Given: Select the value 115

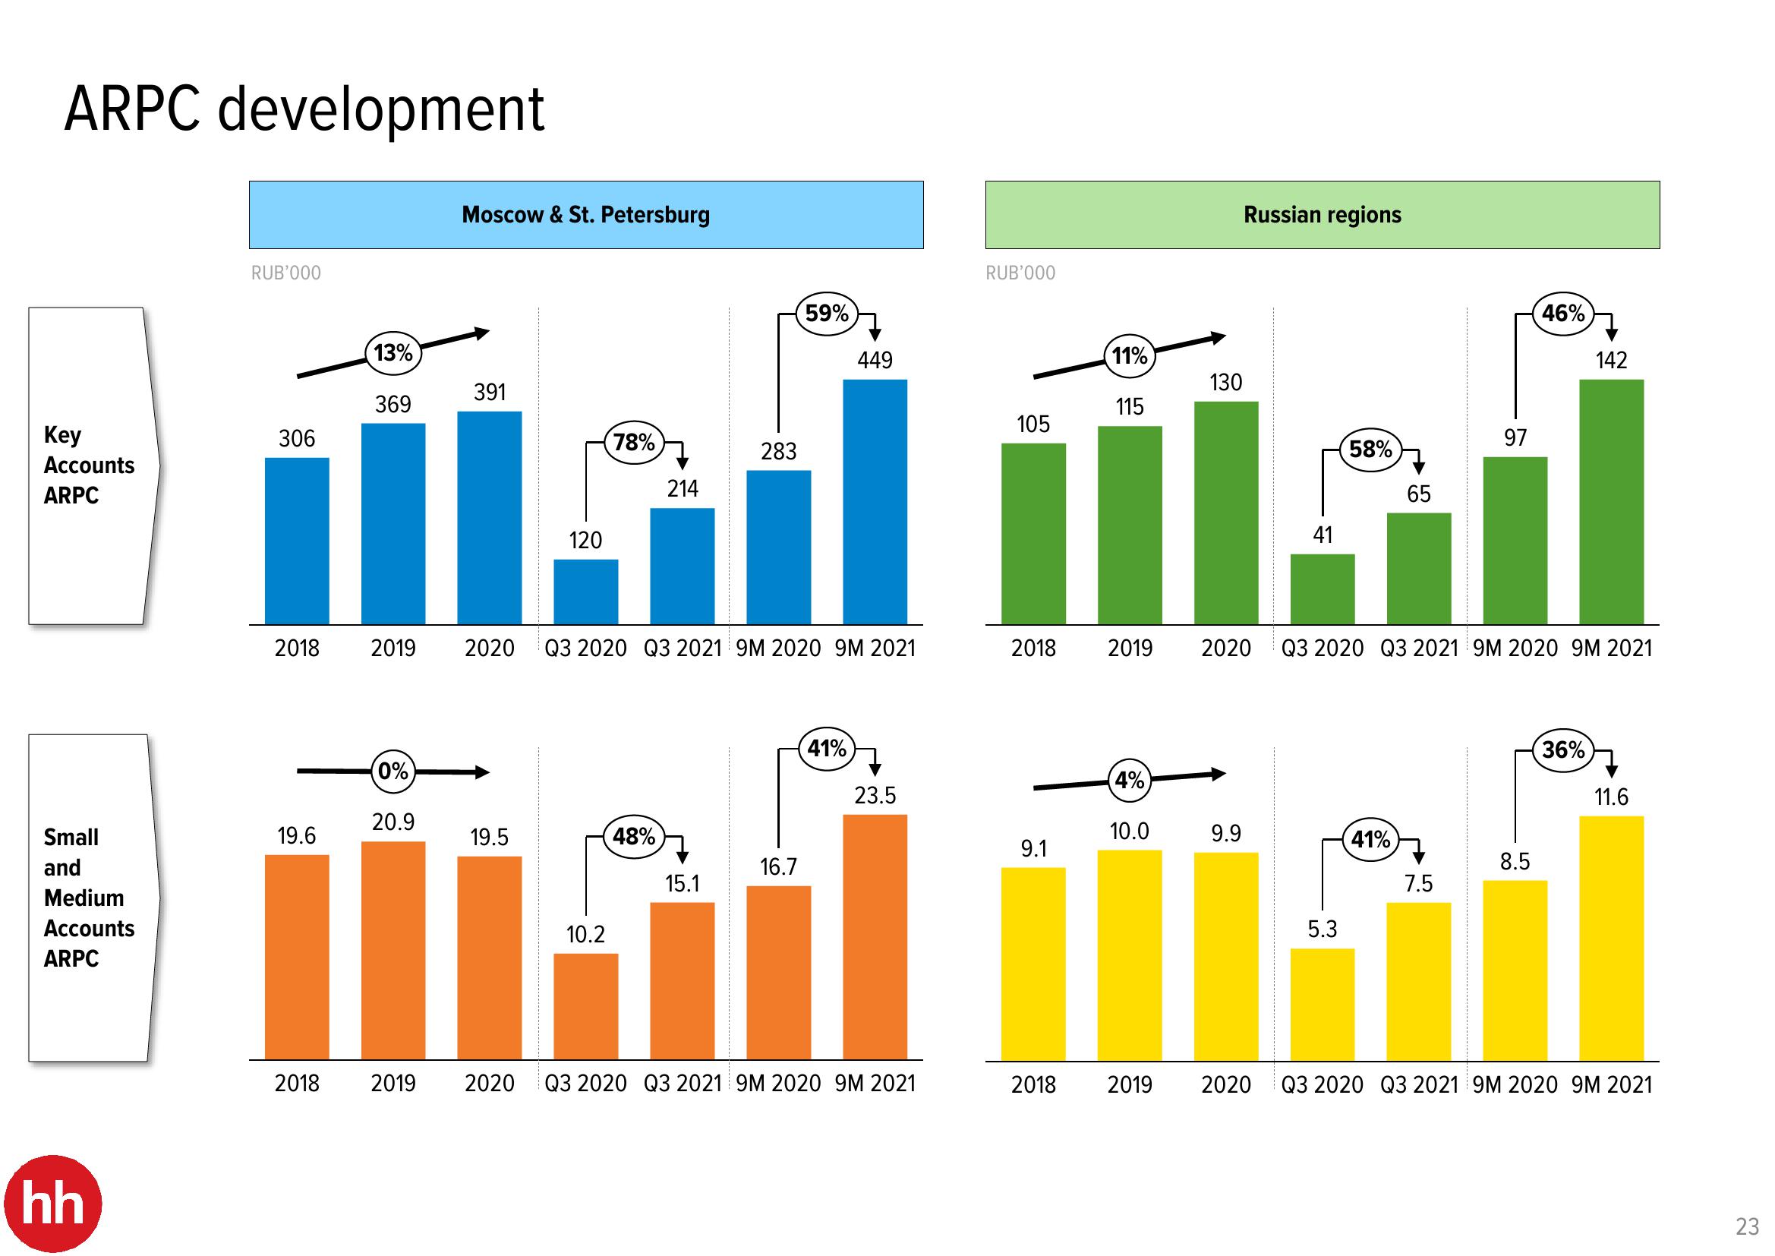Looking at the screenshot, I should 1130,407.
